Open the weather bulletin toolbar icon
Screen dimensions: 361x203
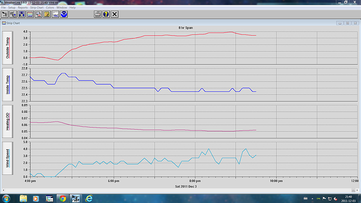(x=22, y=14)
